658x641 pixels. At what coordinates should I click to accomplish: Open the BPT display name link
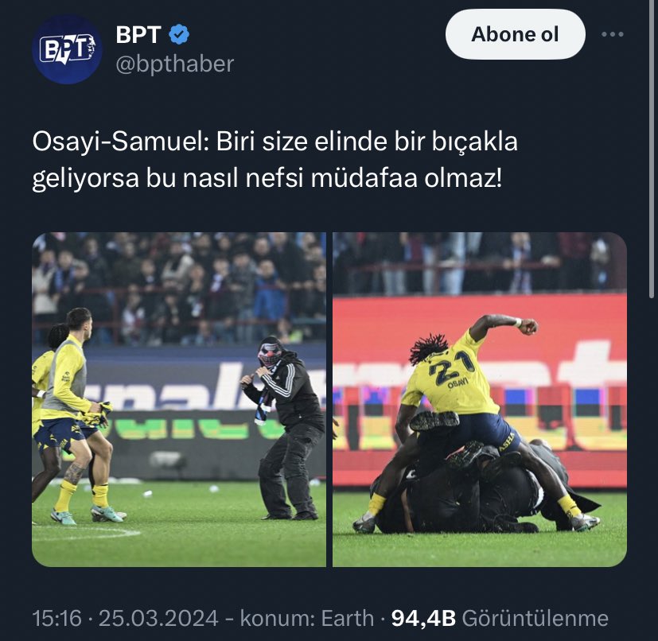click(x=138, y=34)
